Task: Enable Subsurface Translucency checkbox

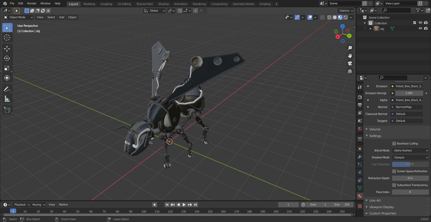Action: pos(394,185)
